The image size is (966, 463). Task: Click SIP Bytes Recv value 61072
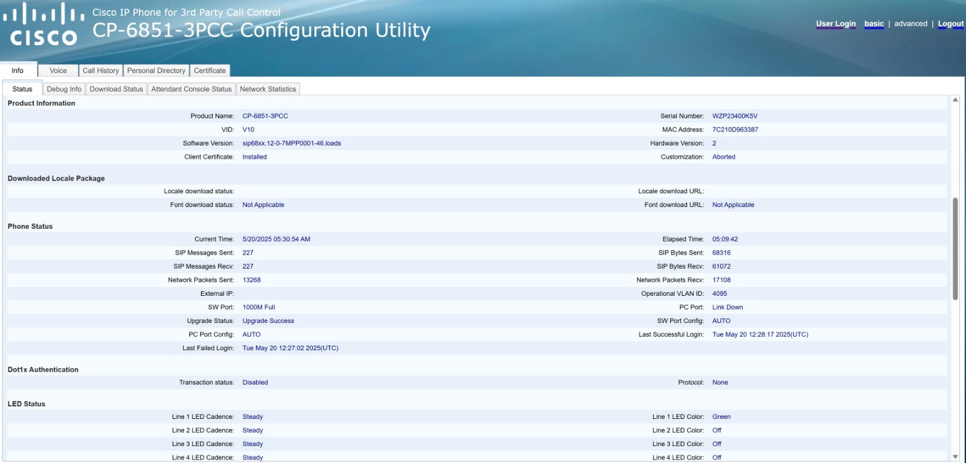(721, 266)
